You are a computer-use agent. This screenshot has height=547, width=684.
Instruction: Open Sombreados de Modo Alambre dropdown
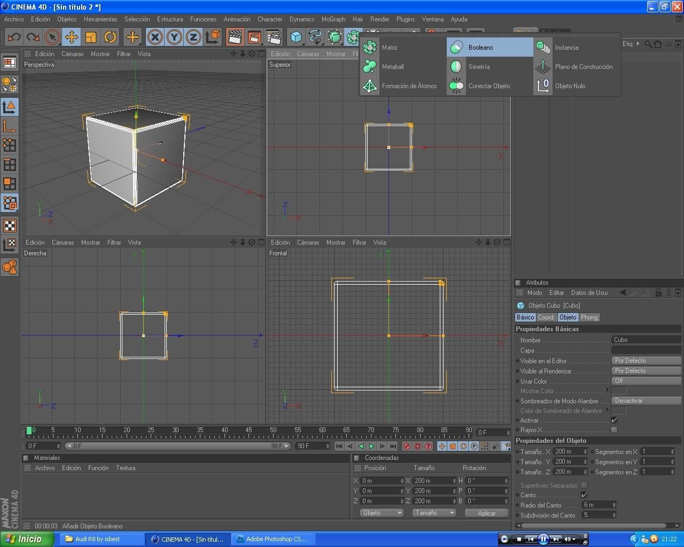[x=646, y=401]
